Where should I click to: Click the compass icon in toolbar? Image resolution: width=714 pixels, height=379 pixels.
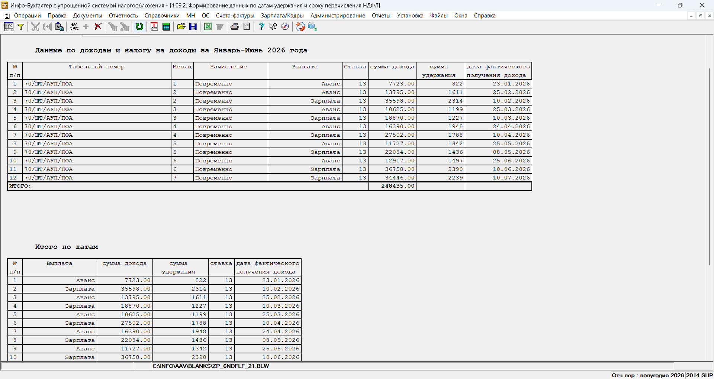pos(285,27)
